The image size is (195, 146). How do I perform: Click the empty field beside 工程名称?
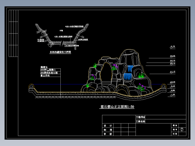[x=165, y=121]
